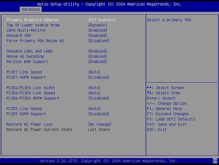219x165 pixels.
Task: Click the B4 indicator in bottom corner
Action: [x=215, y=161]
